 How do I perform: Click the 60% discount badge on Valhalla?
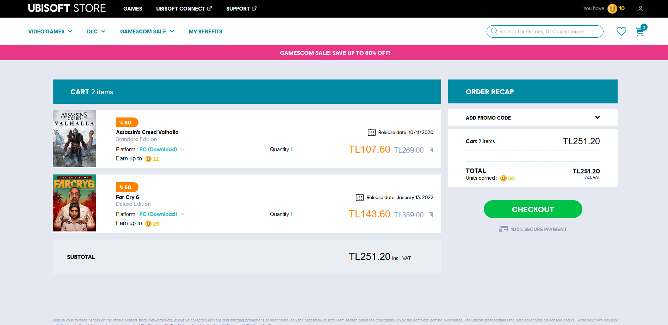127,122
